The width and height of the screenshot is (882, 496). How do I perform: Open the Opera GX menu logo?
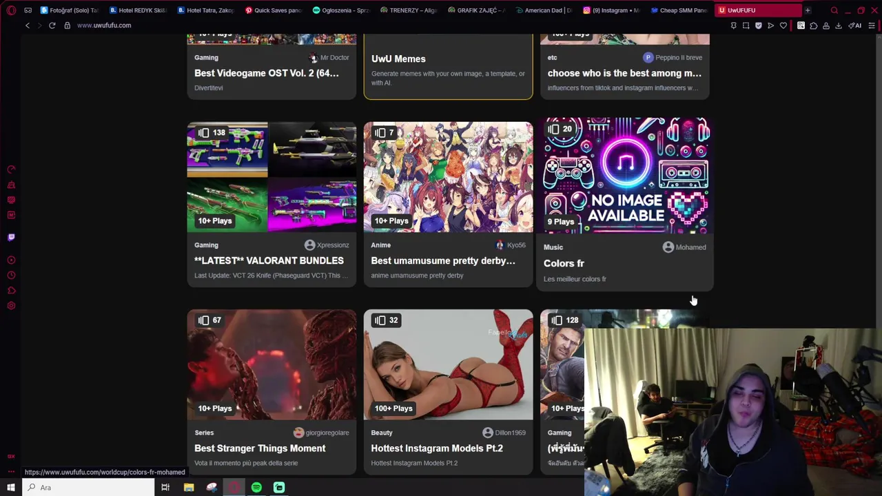[11, 10]
